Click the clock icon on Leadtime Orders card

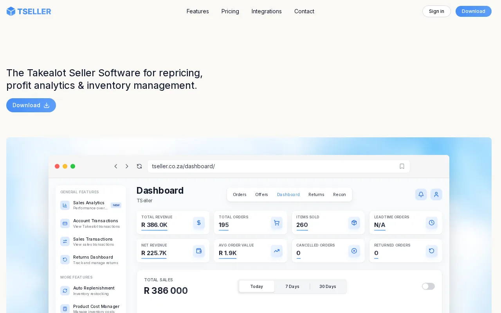(432, 223)
